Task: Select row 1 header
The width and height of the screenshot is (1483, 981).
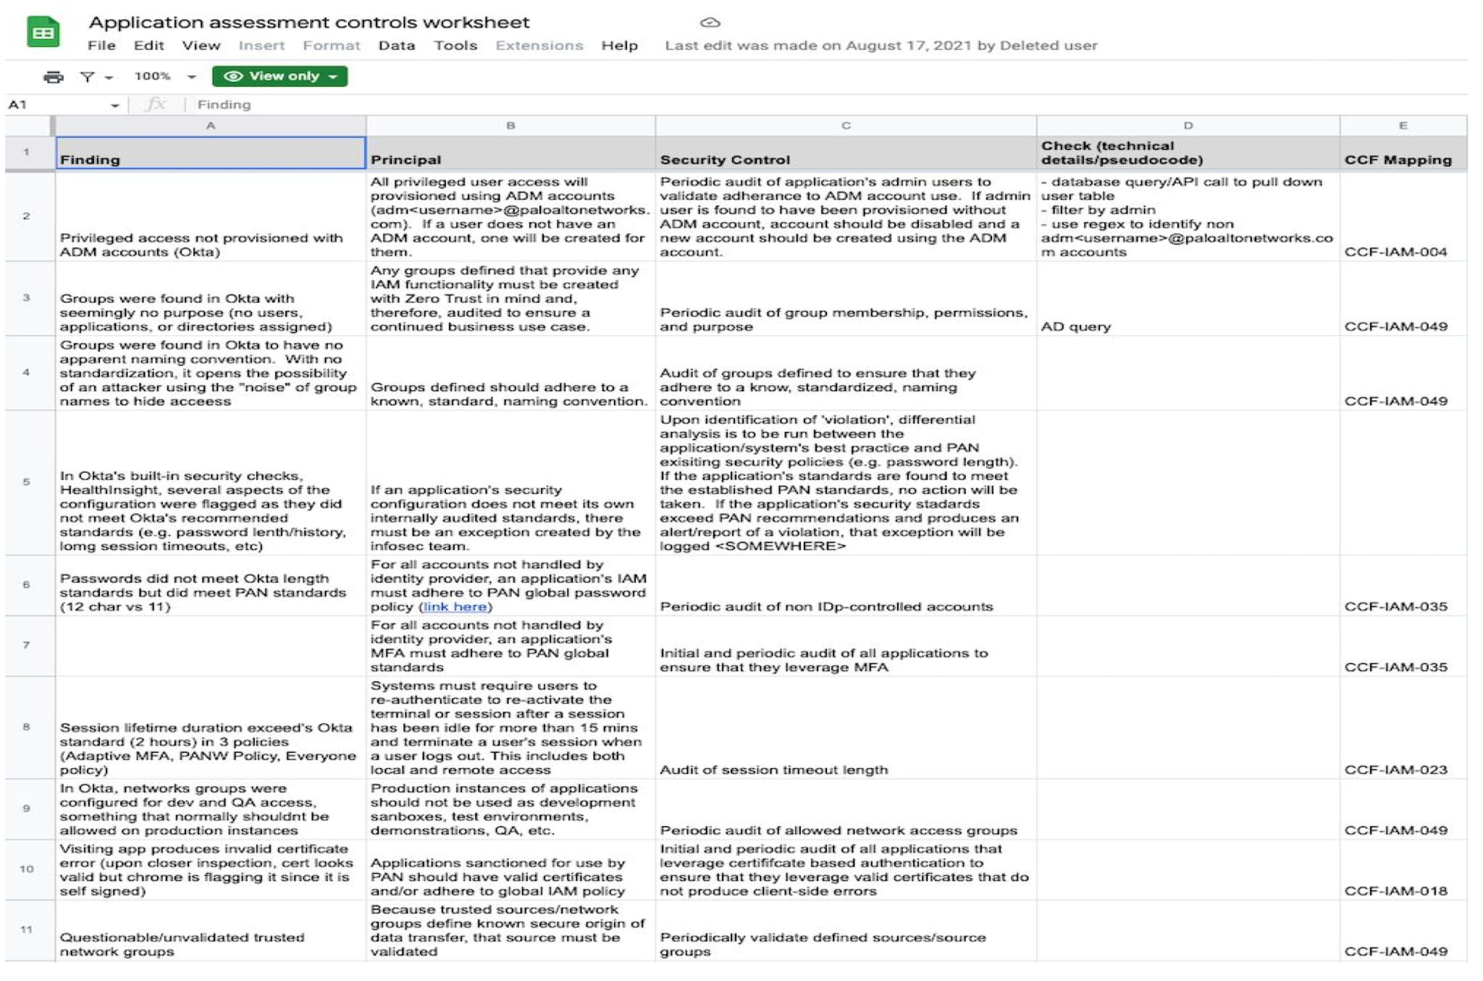Action: (27, 152)
